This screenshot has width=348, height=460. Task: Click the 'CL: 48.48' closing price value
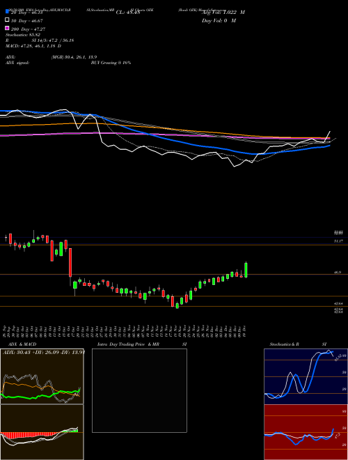[x=128, y=13]
